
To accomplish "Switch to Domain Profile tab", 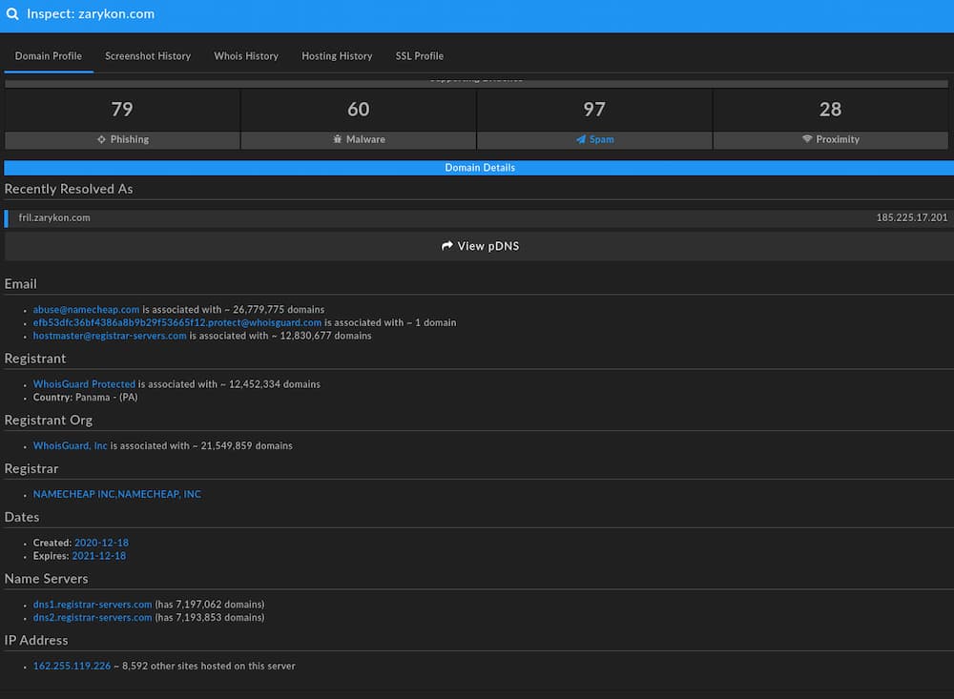I will pos(49,56).
